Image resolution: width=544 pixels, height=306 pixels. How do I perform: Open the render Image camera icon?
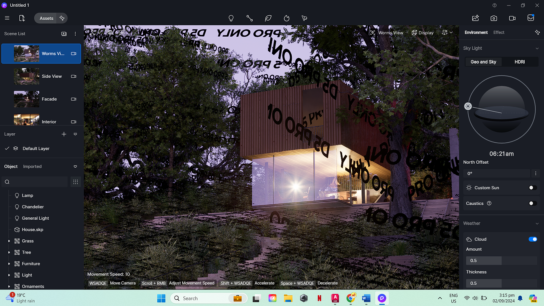494,18
